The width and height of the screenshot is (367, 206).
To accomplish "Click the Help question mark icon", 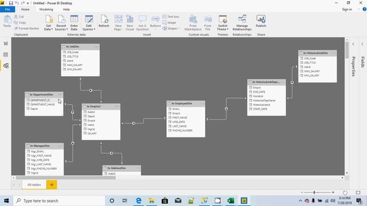I will coord(365,9).
